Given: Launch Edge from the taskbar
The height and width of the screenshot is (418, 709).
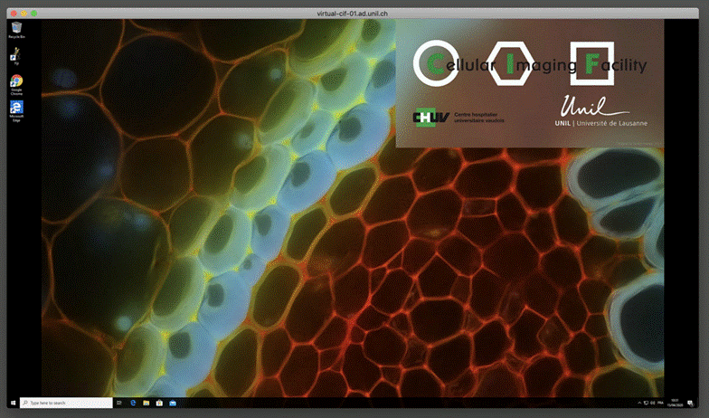Looking at the screenshot, I should pyautogui.click(x=133, y=403).
